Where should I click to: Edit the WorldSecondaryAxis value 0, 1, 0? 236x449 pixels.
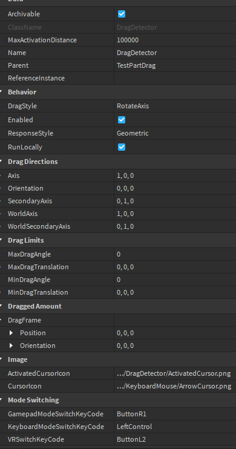(x=175, y=226)
